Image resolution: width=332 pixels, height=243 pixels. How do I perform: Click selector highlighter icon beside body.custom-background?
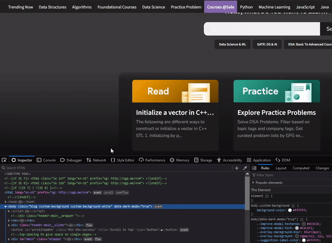coord(293,205)
